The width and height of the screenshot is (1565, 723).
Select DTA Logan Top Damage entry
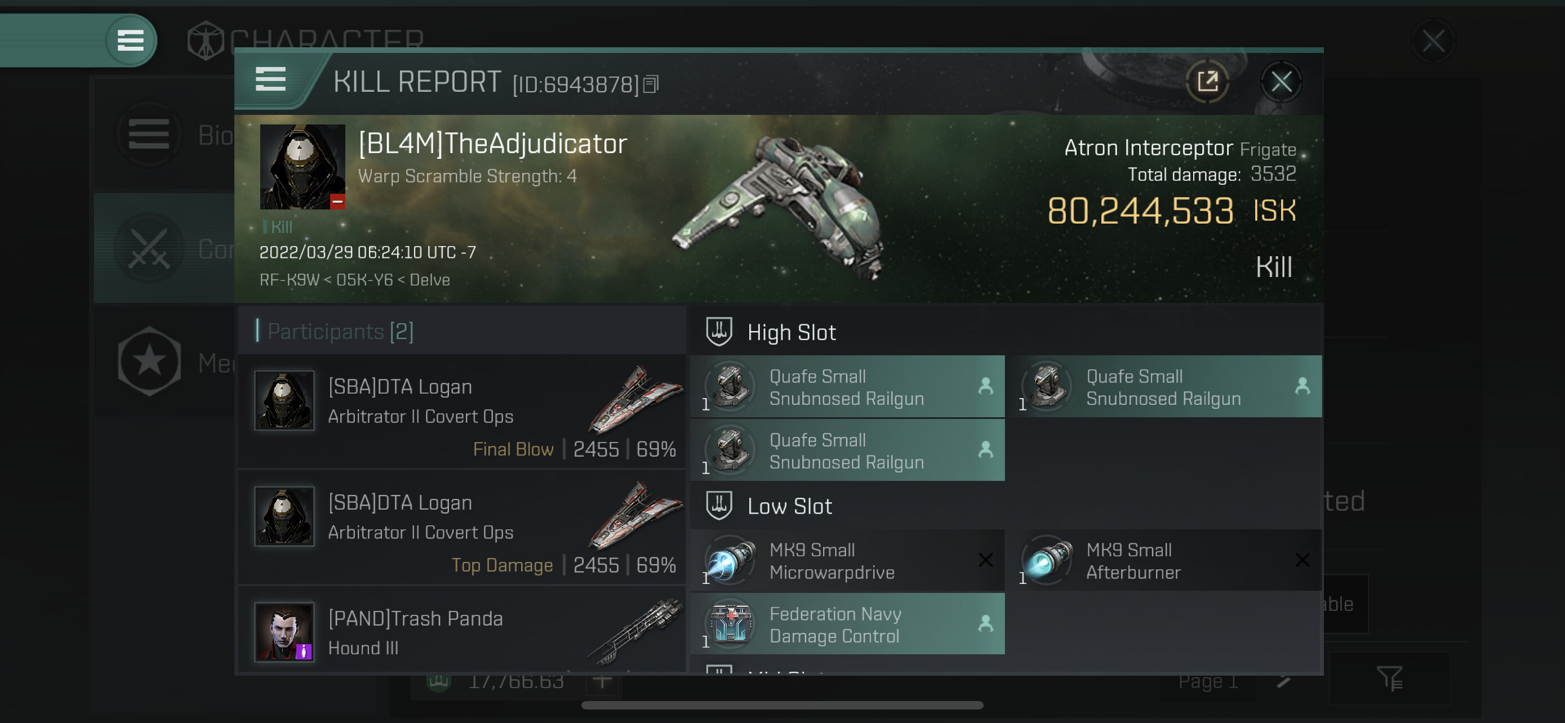(x=463, y=528)
